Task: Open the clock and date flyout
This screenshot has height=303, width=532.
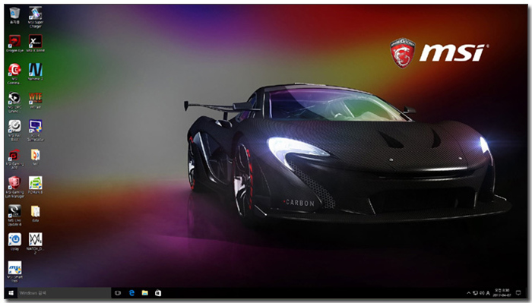Action: click(x=502, y=293)
